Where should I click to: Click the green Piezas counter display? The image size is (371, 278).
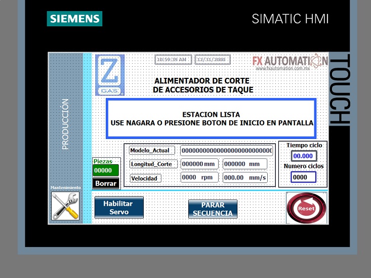tap(106, 170)
